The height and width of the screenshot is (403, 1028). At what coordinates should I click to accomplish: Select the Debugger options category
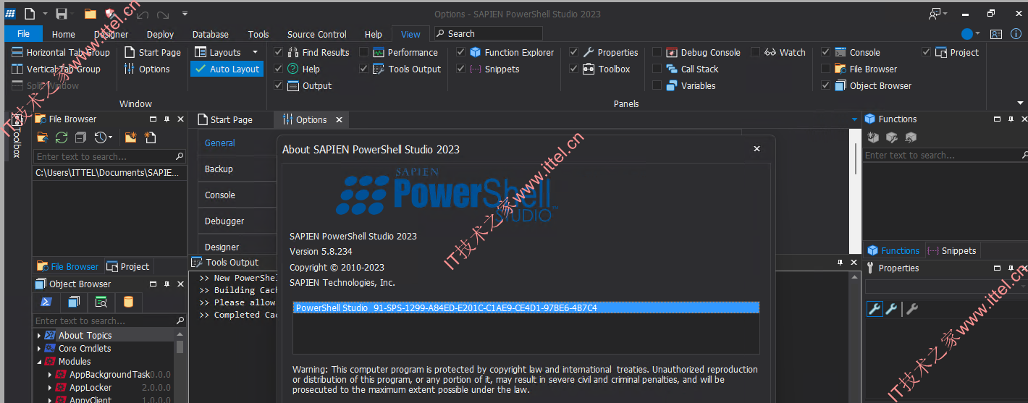coord(237,221)
